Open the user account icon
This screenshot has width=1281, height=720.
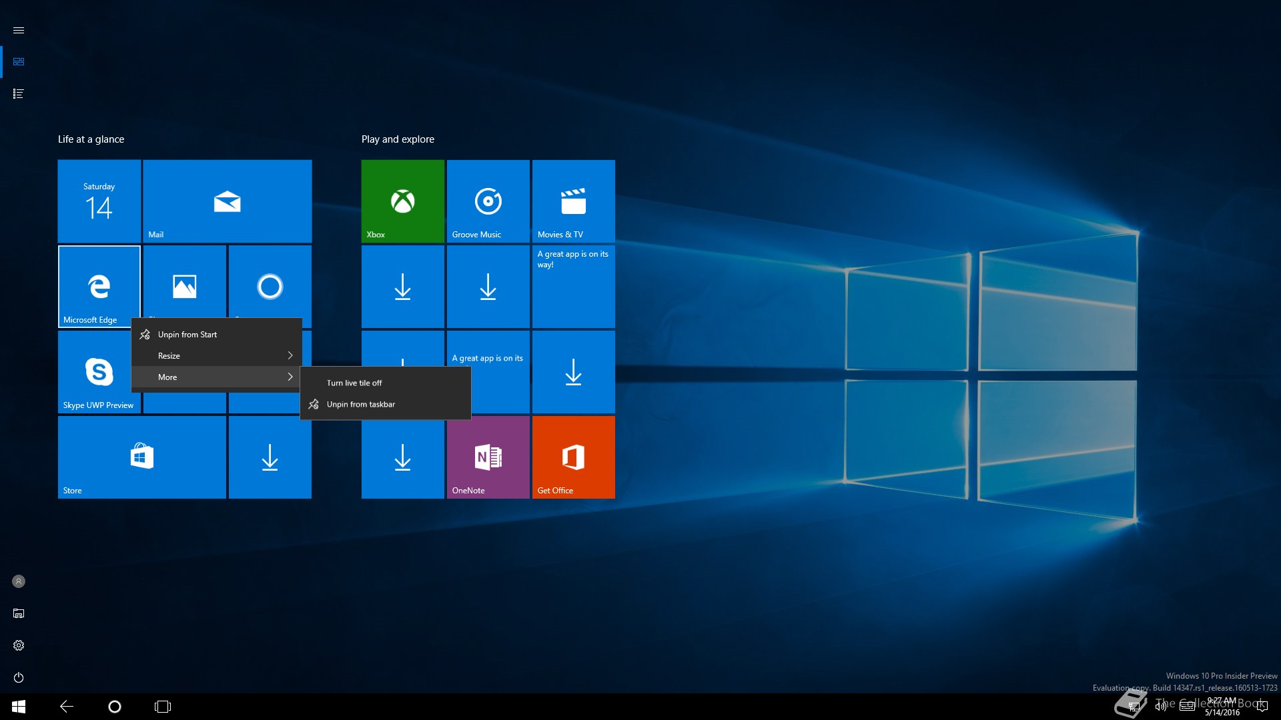pyautogui.click(x=19, y=581)
